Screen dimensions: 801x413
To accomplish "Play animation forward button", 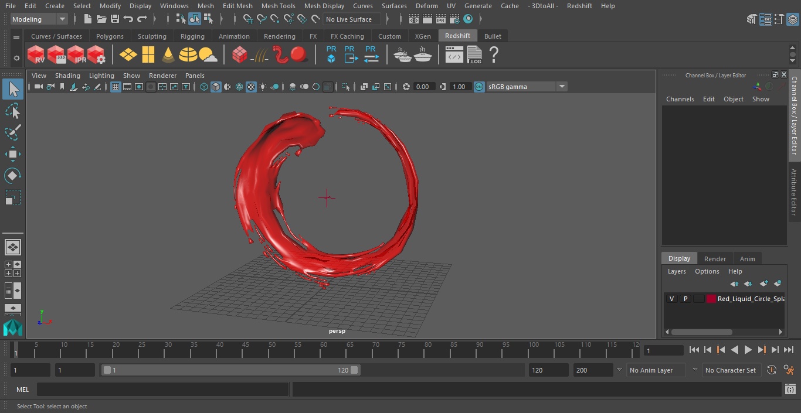I will pos(748,350).
